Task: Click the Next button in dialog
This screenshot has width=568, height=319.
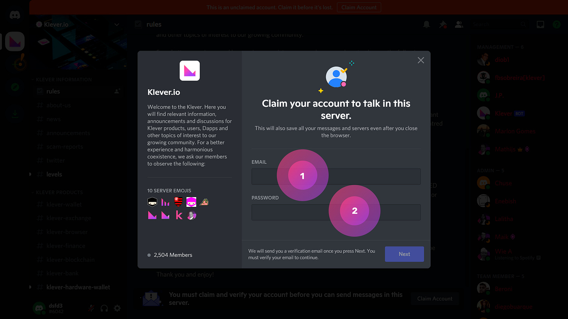Action: (404, 254)
